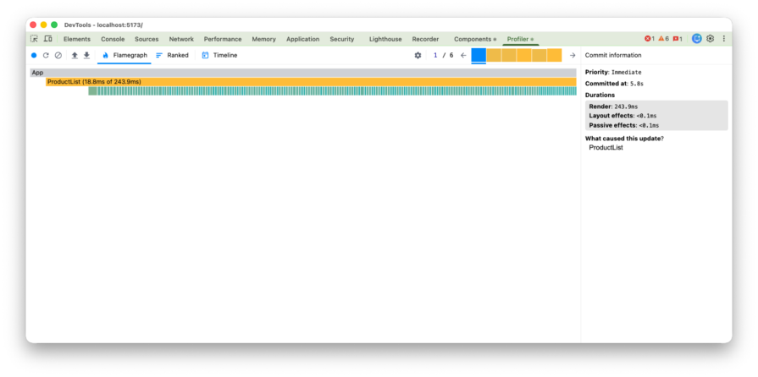Open the React Components tab
The image size is (758, 377).
pos(475,39)
